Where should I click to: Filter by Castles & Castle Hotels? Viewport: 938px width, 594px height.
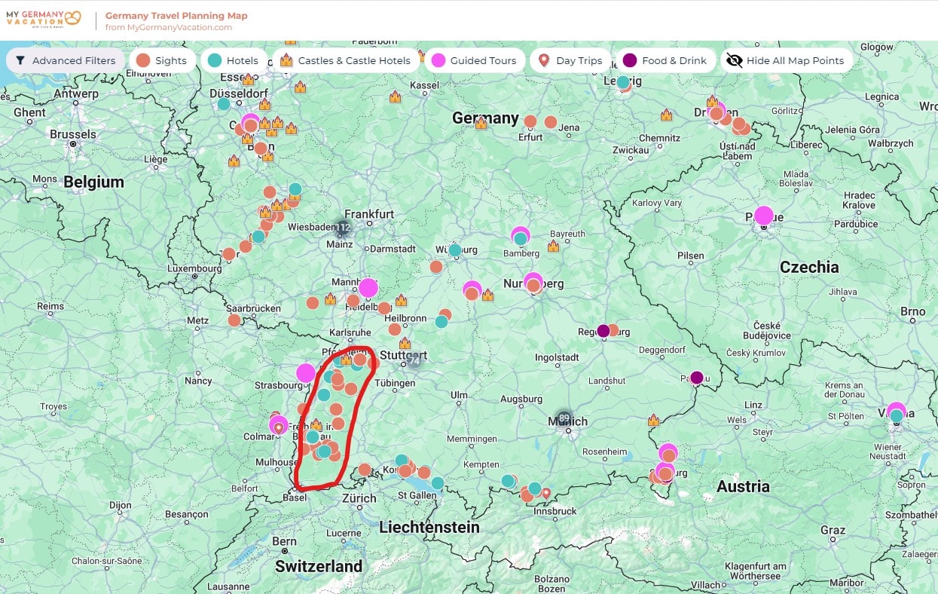(x=345, y=60)
